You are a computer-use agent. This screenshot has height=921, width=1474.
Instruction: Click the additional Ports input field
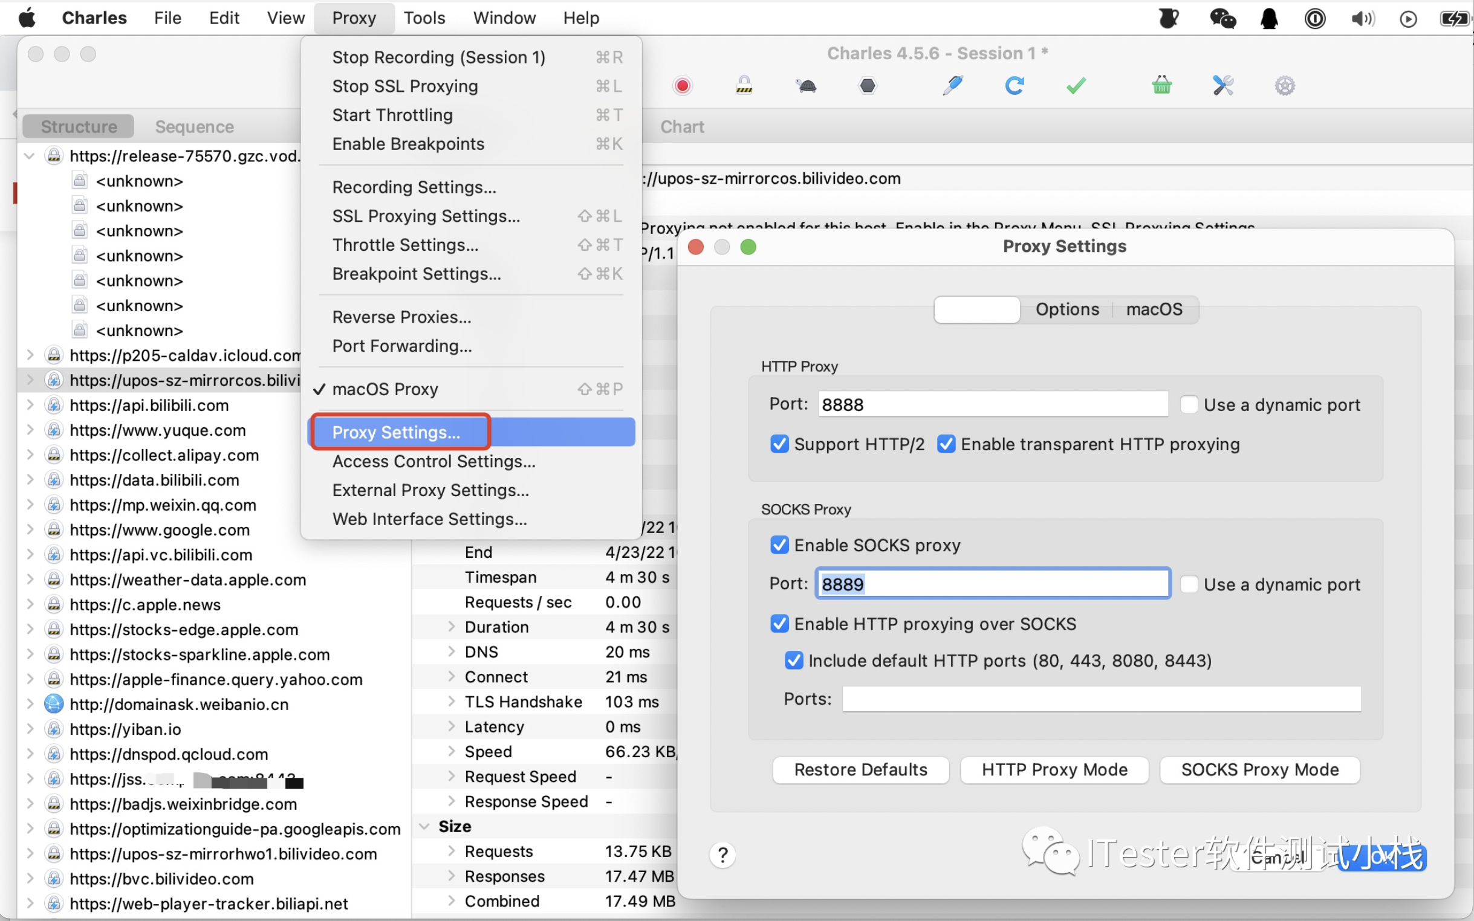tap(1101, 699)
